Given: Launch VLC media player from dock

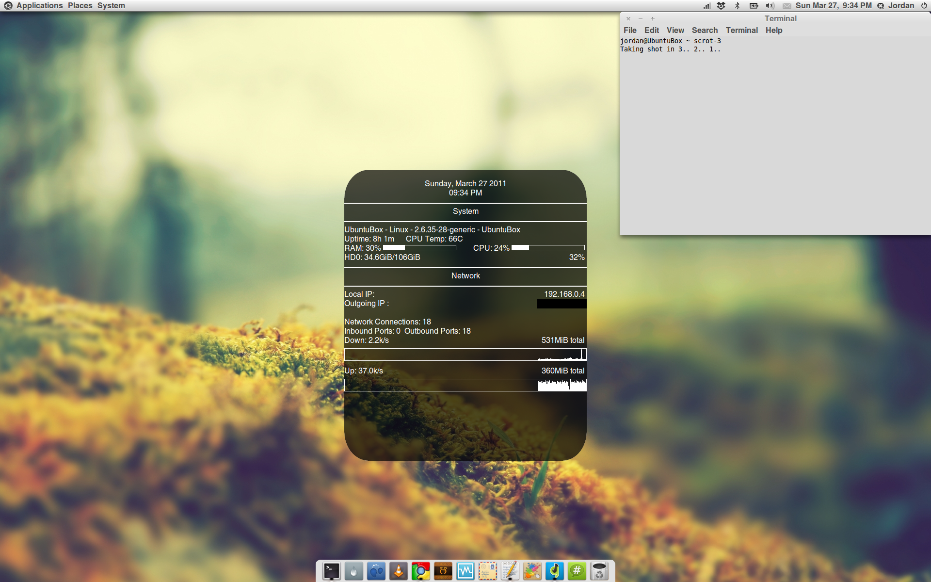Looking at the screenshot, I should [399, 571].
